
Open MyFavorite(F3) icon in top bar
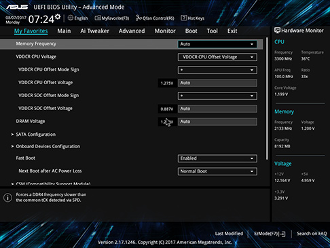(98, 18)
